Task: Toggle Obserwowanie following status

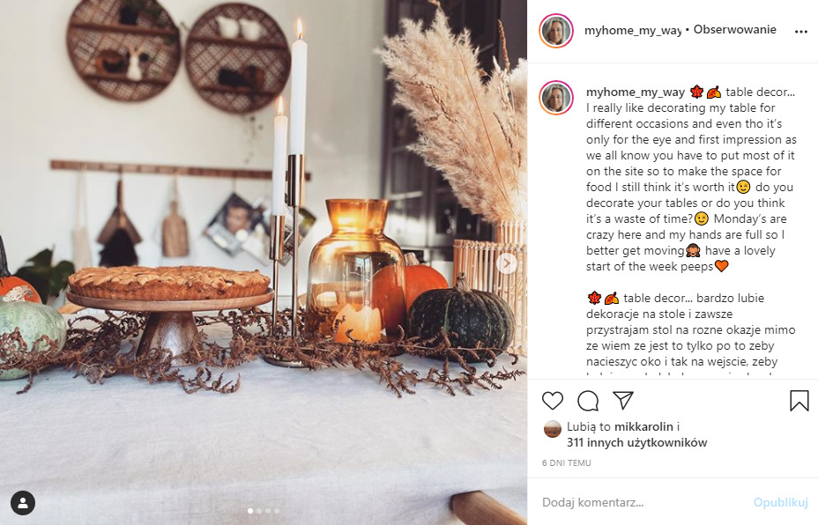Action: [734, 30]
